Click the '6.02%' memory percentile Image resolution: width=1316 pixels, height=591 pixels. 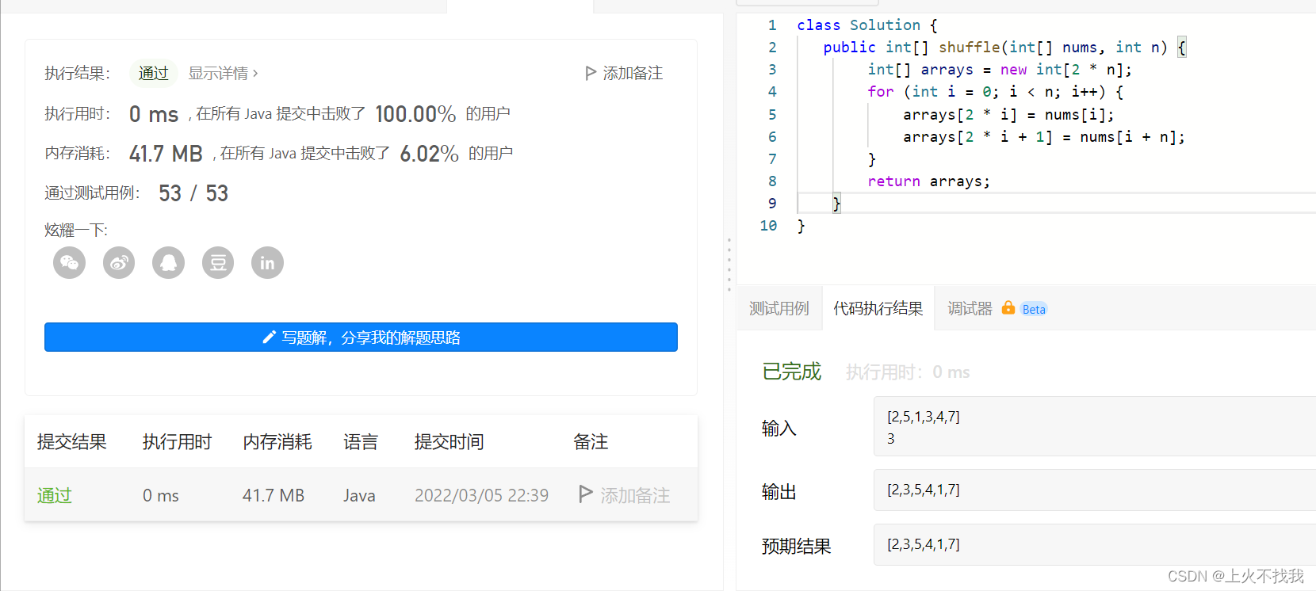[x=429, y=154]
